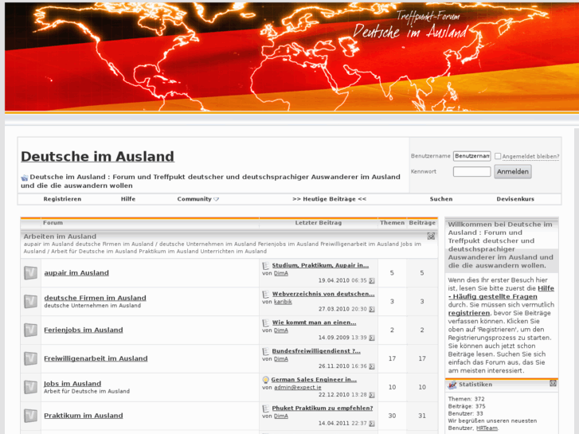Open thread Studium, Praktikum, Aupair in...
The image size is (579, 434).
click(320, 265)
